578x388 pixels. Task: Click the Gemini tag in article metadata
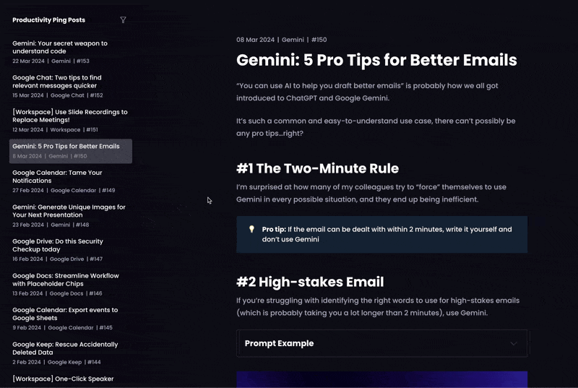pyautogui.click(x=293, y=40)
